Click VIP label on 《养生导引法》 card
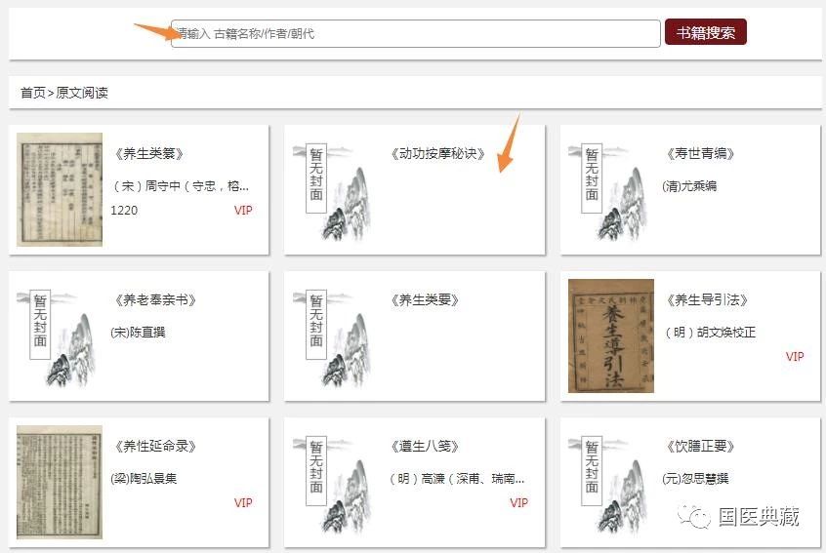This screenshot has height=553, width=826. [795, 357]
